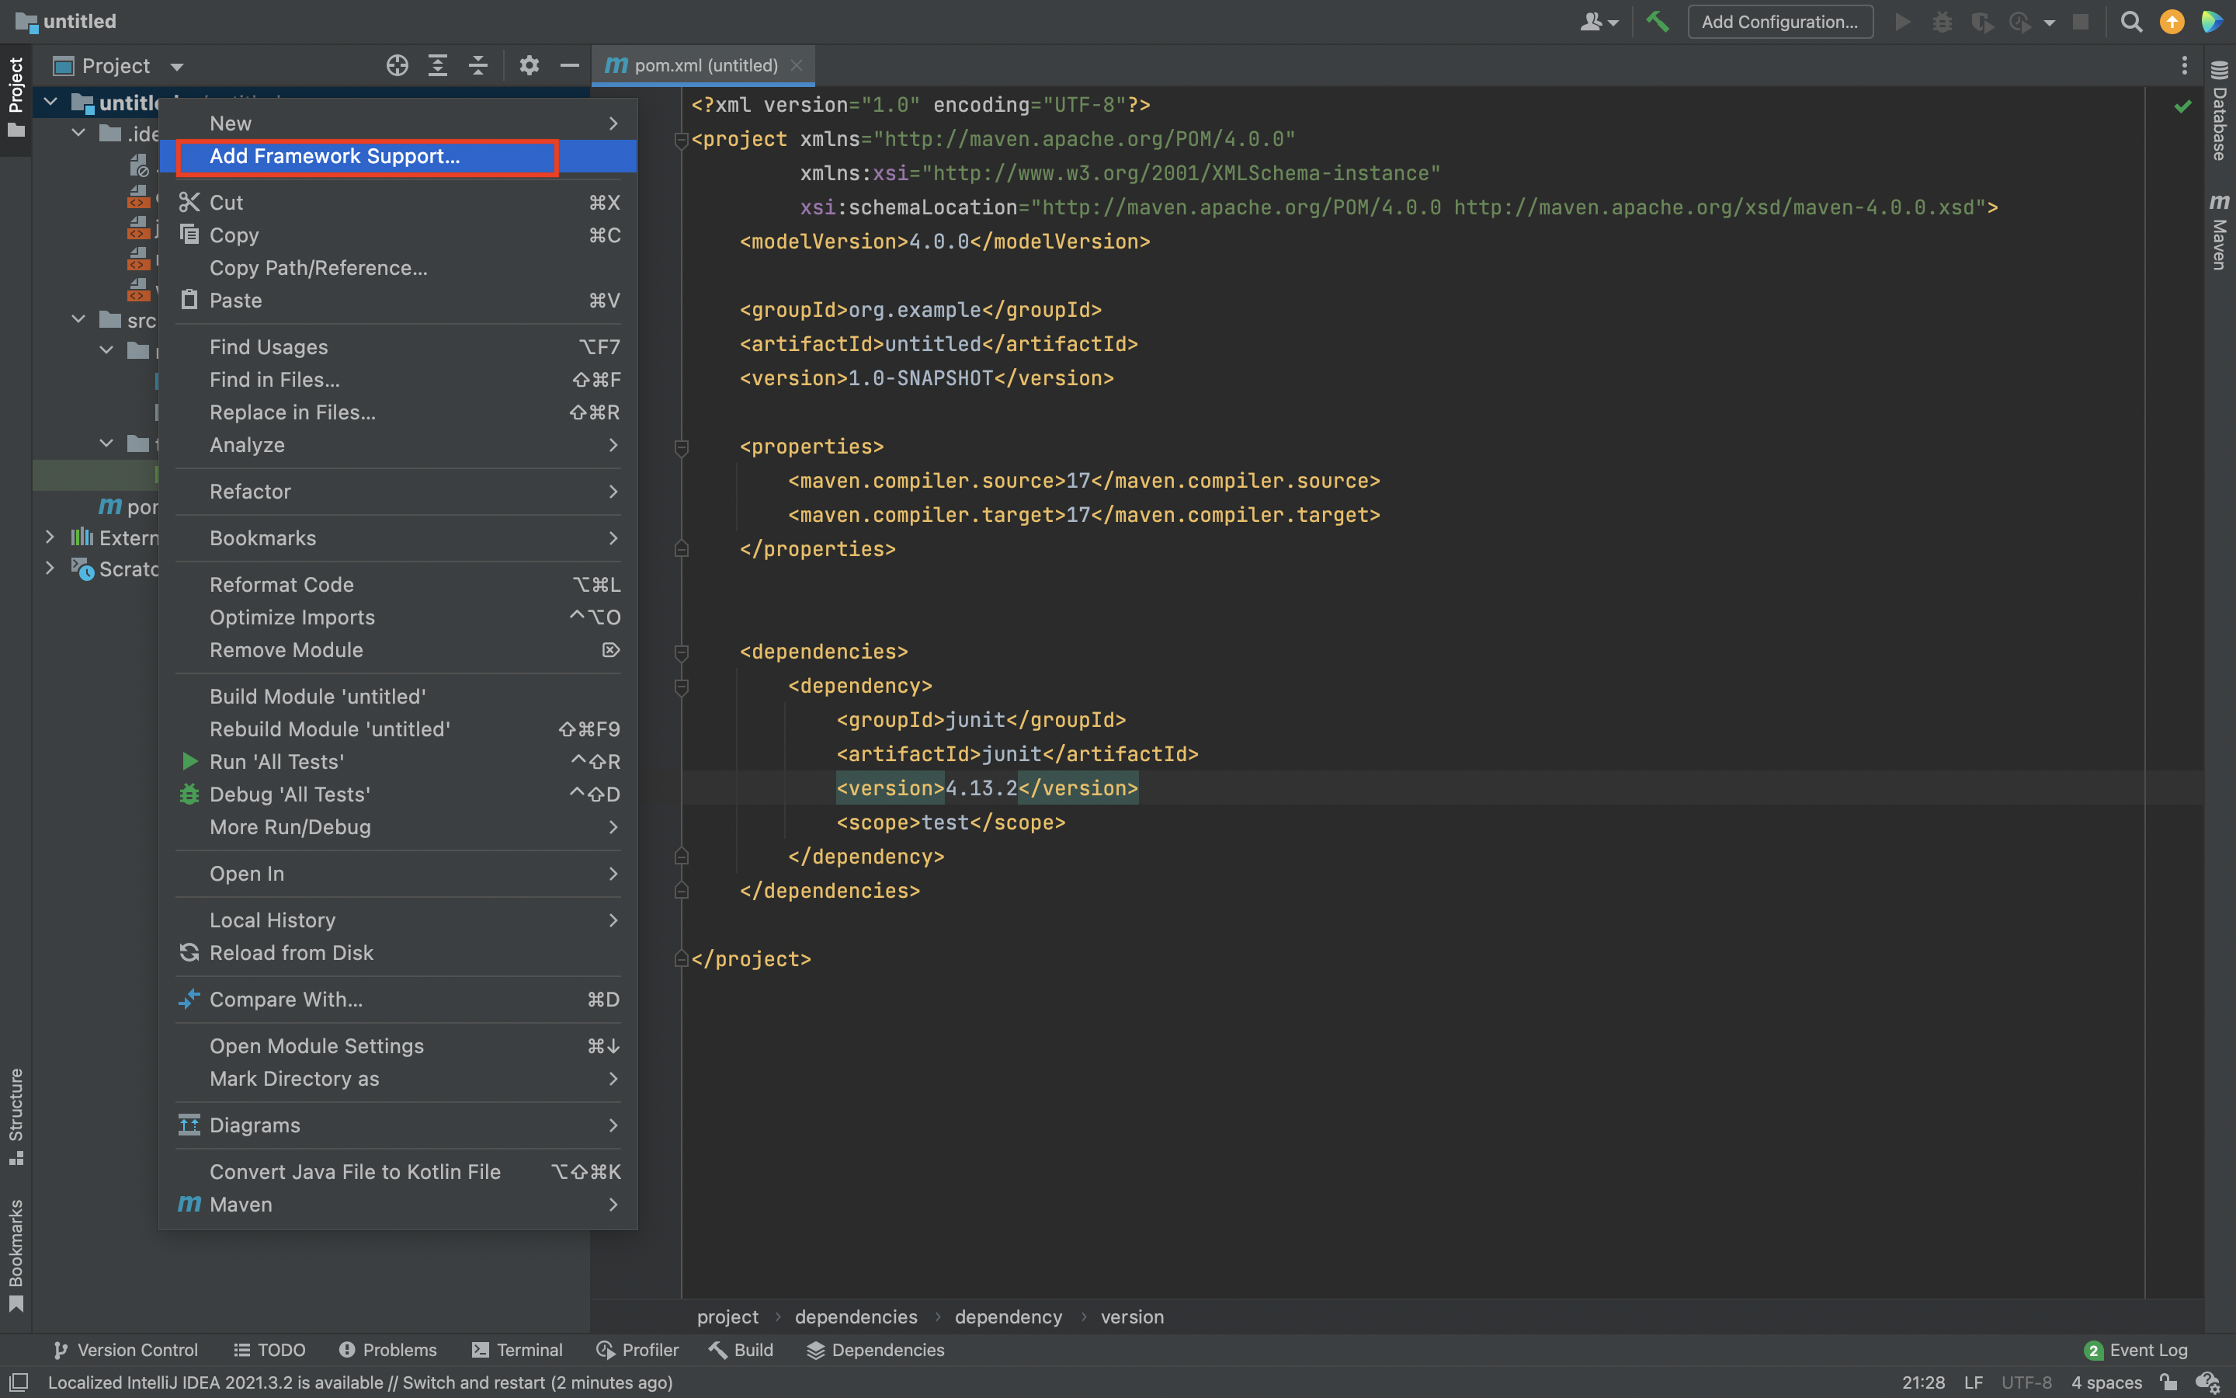This screenshot has height=1398, width=2236.
Task: Click Expand All icon in Project panel
Action: coord(438,66)
